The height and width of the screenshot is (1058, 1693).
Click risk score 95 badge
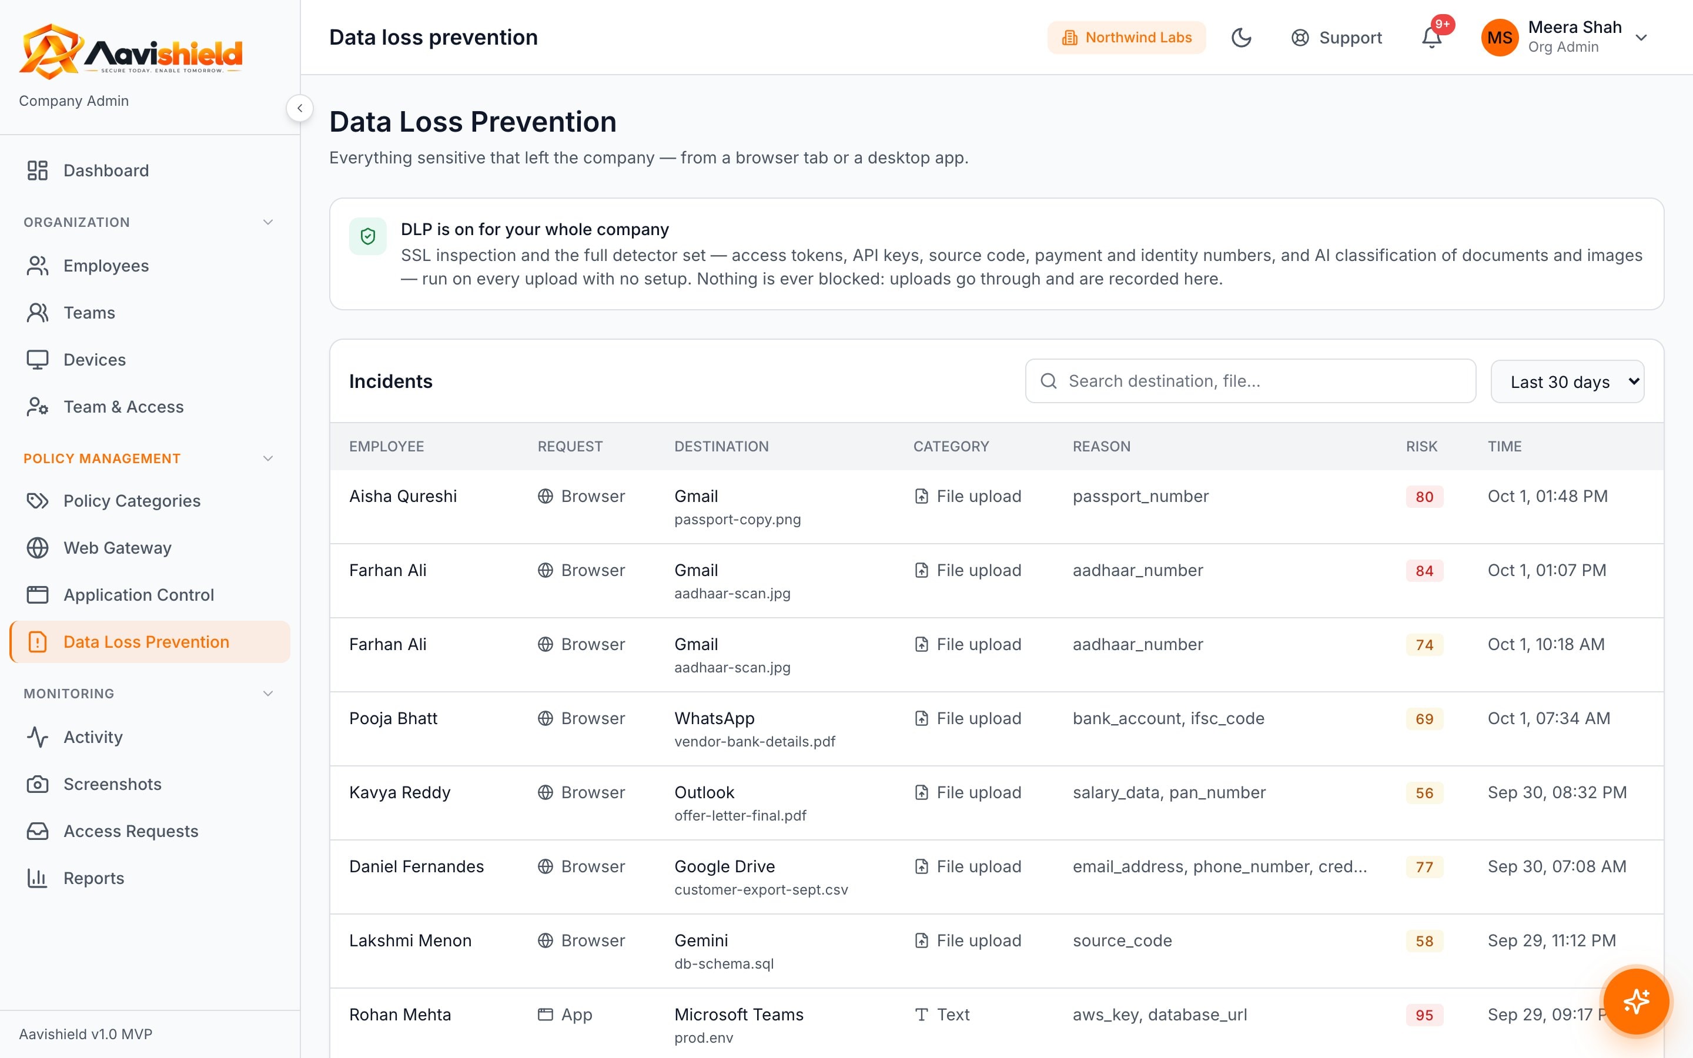point(1424,1015)
